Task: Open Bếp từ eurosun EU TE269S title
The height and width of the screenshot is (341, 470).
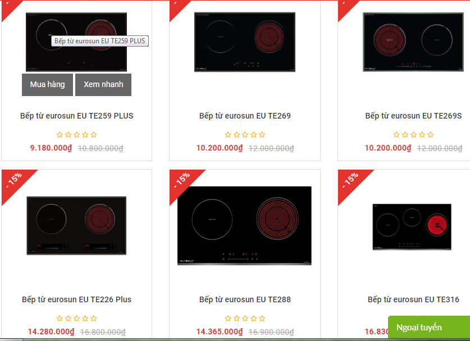Action: pos(413,116)
